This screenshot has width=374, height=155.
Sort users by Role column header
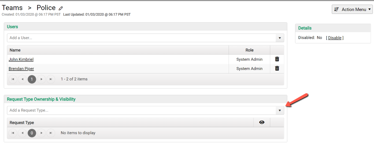coord(249,50)
